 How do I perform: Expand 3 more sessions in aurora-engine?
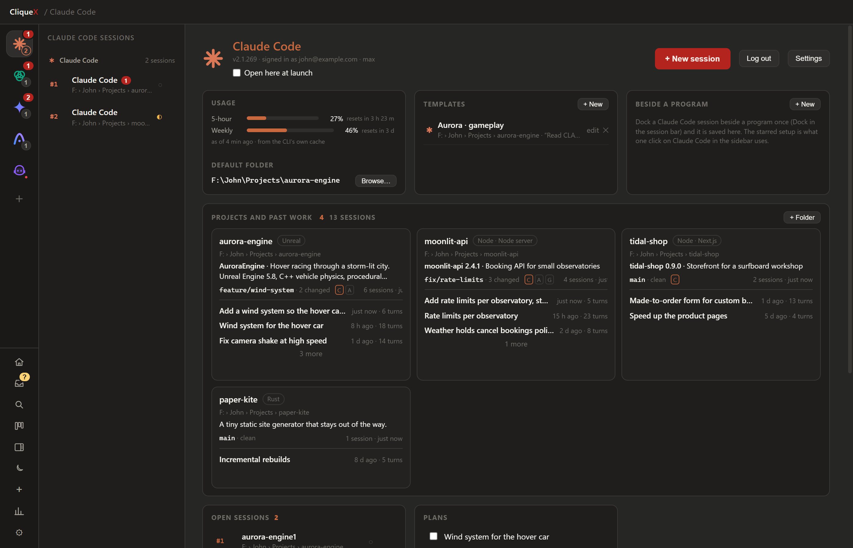coord(311,354)
